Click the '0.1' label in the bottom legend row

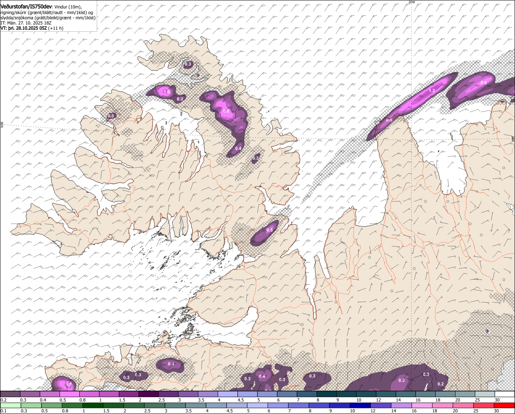[4, 411]
